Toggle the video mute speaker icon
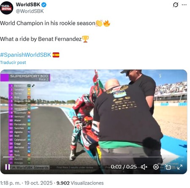 [144, 167]
